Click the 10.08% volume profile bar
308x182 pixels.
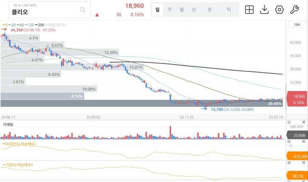click(49, 89)
